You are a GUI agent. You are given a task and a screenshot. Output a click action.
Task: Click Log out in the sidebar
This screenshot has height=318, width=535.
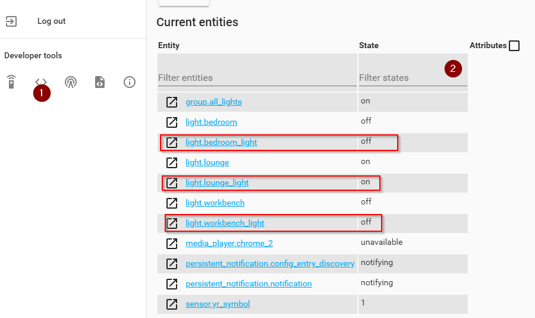51,21
